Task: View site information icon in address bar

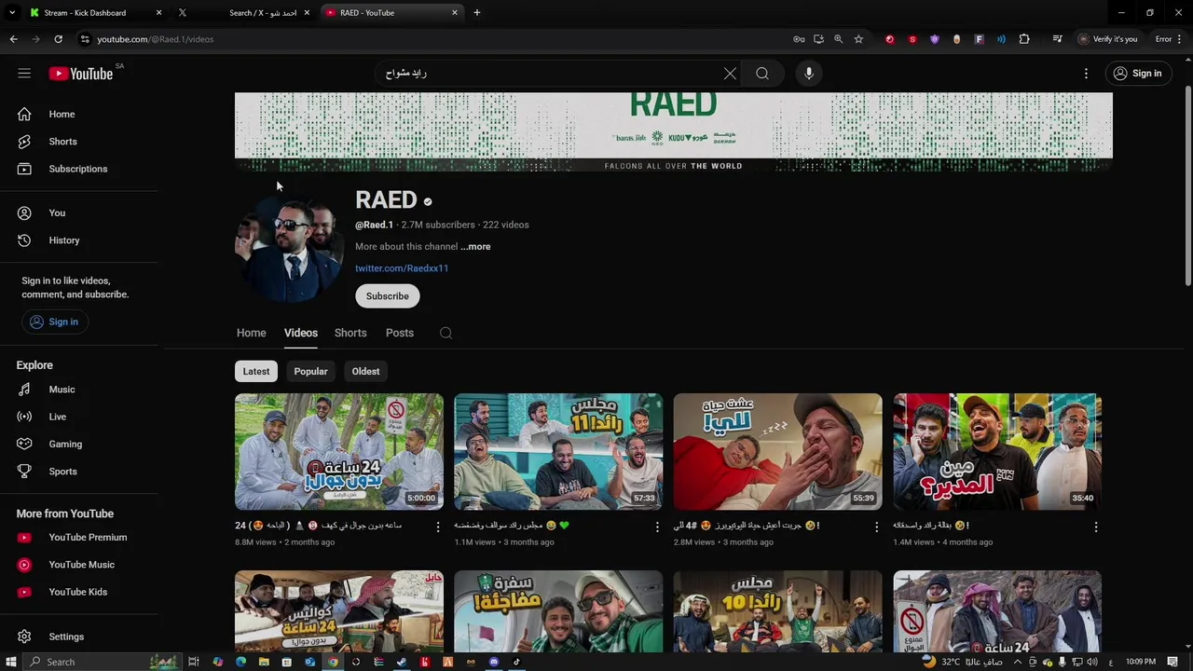Action: pyautogui.click(x=85, y=39)
